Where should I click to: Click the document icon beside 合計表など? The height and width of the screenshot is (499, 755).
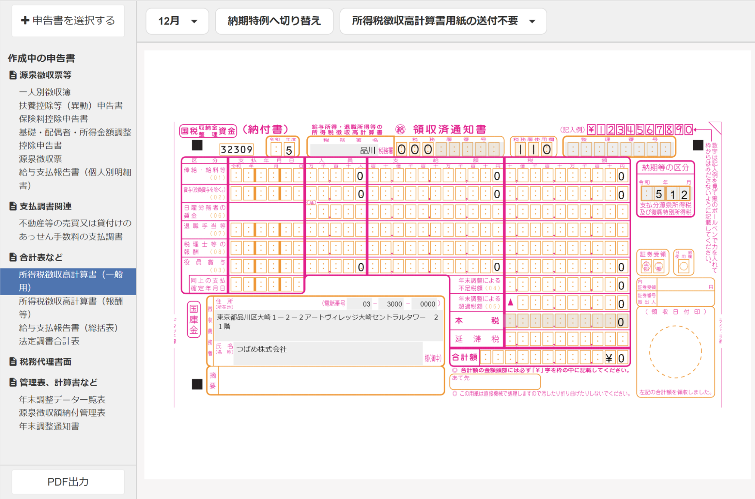coord(13,257)
